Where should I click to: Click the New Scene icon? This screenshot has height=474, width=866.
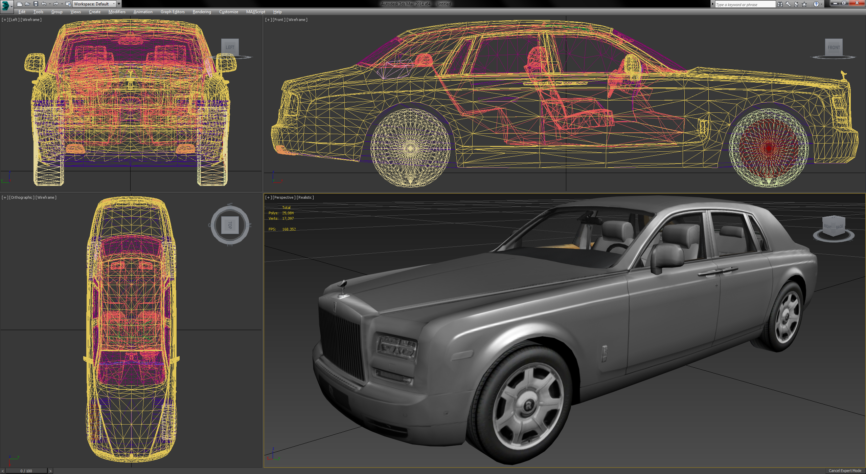19,4
